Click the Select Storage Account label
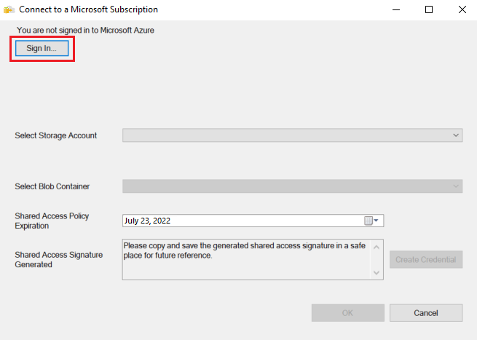This screenshot has width=477, height=340. (56, 135)
